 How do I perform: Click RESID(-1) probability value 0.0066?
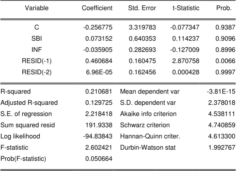click(225, 61)
